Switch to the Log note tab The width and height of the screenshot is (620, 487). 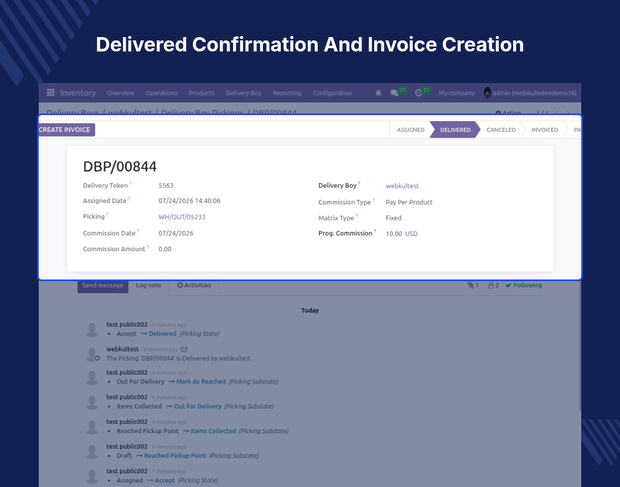[149, 286]
